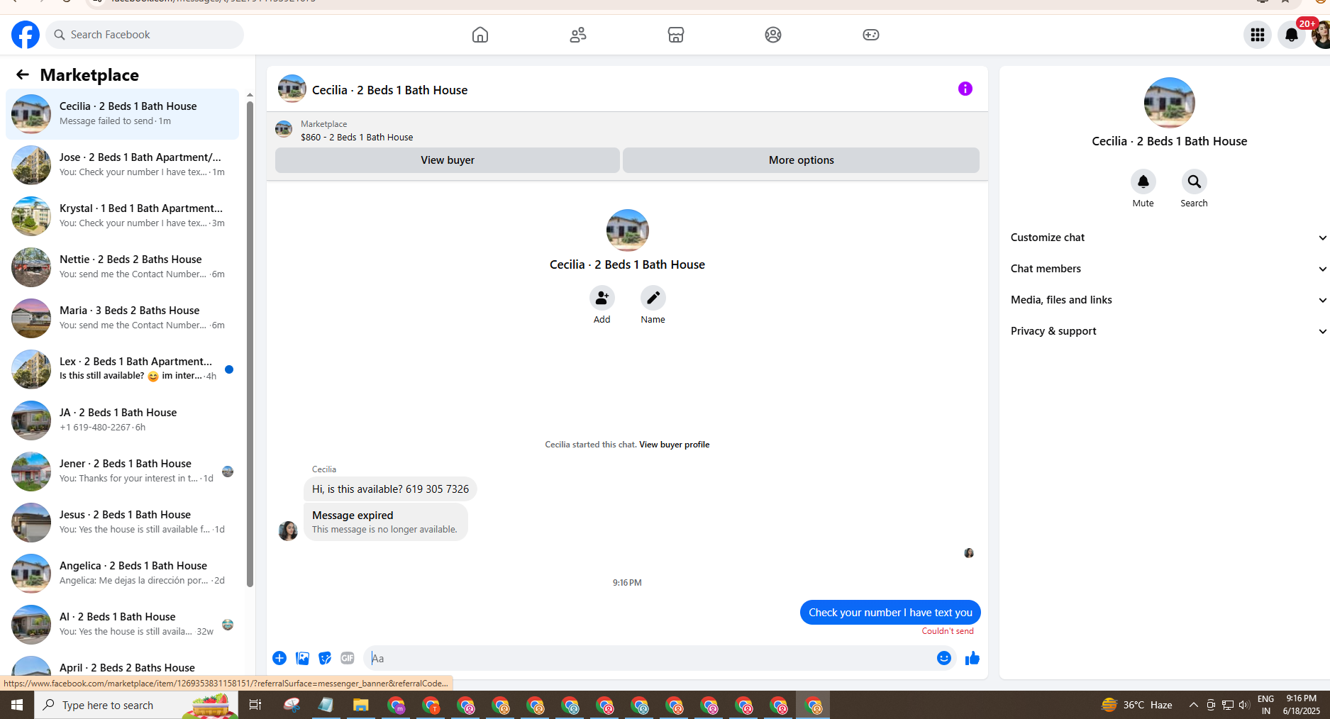Open the $860 2 Beds 1 Bath House listing
Image resolution: width=1330 pixels, height=719 pixels.
357,137
